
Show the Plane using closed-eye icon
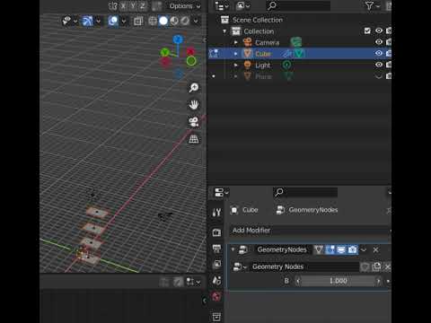pos(379,76)
